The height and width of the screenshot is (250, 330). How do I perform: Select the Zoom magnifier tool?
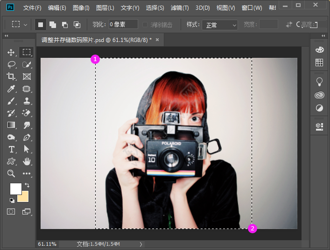[12, 174]
